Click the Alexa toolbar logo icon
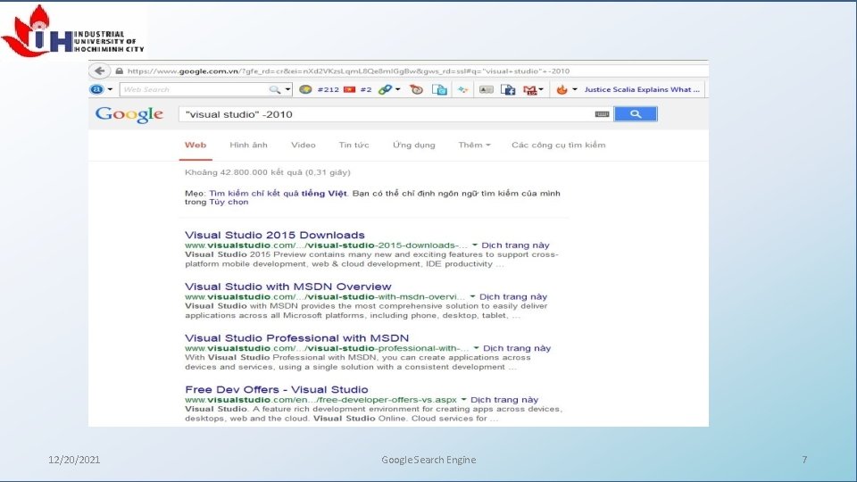 (x=96, y=89)
